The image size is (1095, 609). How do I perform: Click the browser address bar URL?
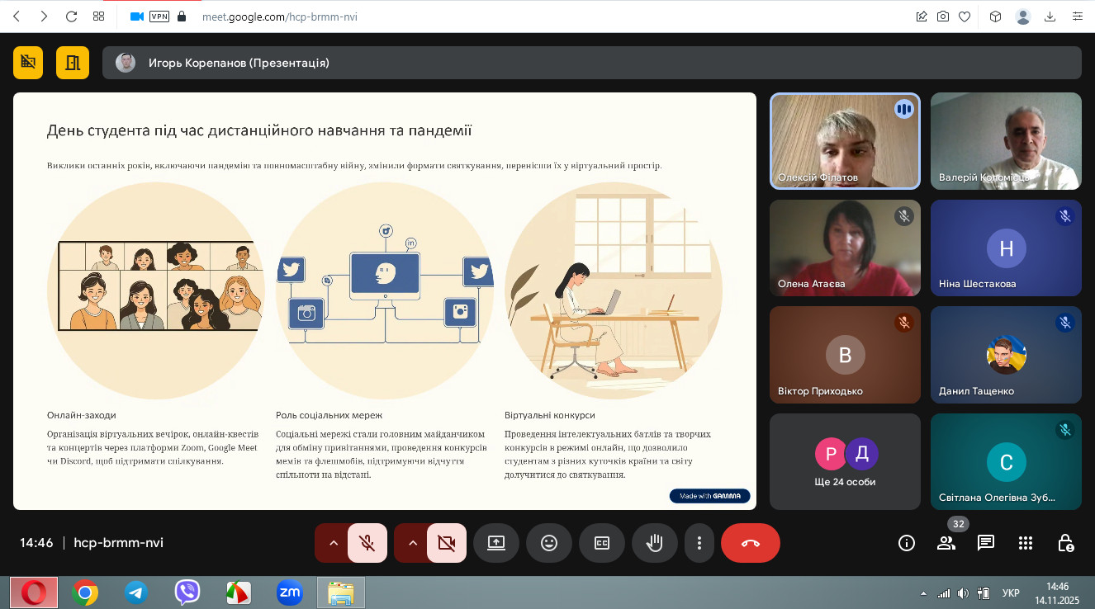tap(279, 17)
